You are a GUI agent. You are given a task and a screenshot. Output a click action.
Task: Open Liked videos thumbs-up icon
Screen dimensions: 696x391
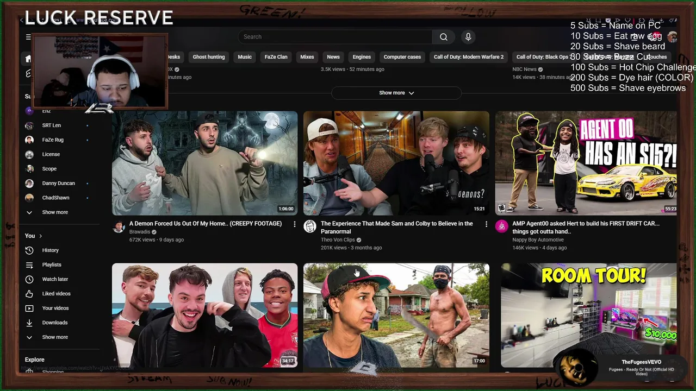pyautogui.click(x=29, y=294)
